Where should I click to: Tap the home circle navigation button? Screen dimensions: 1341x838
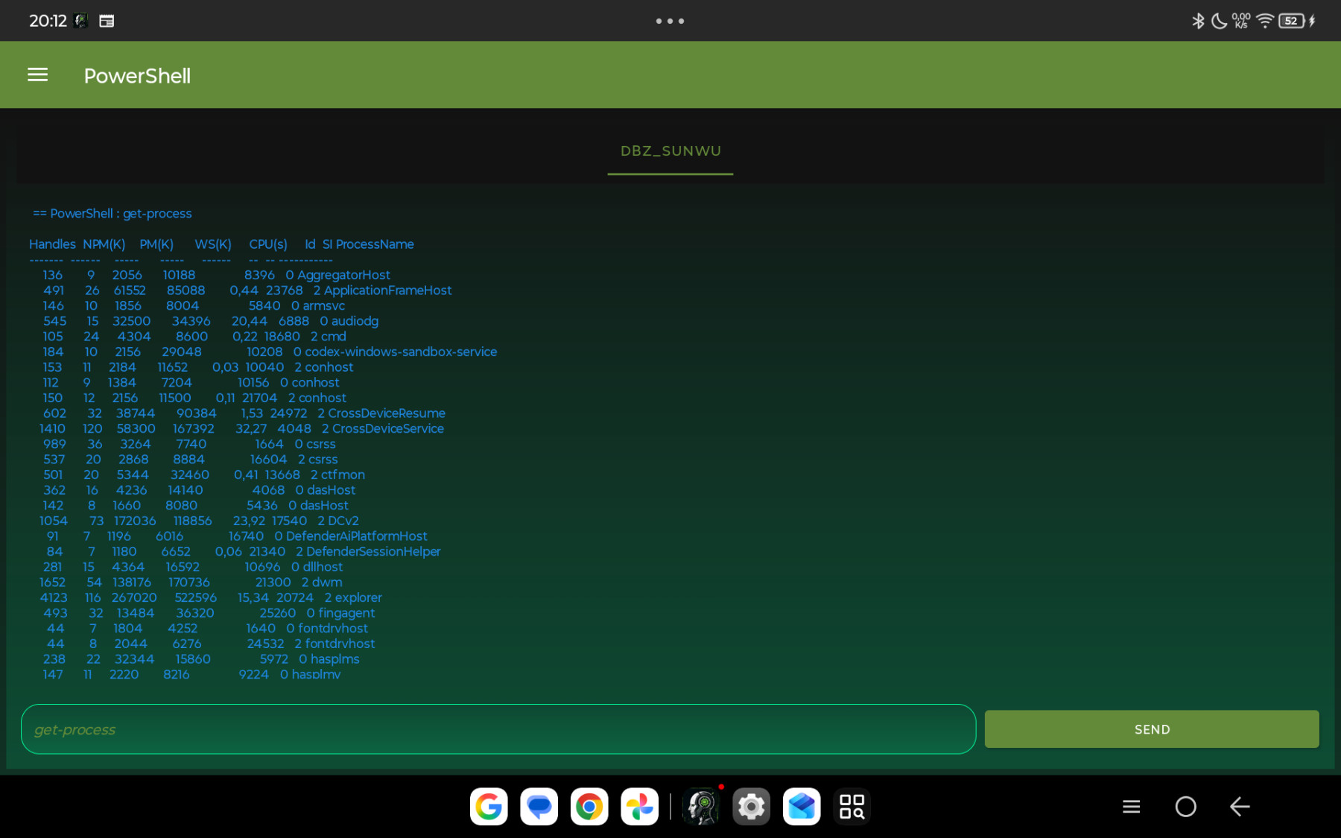click(x=1185, y=807)
